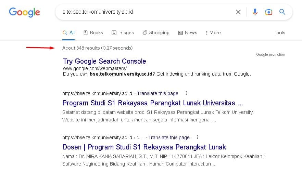Click the www.google.com/webmasters/ URL text

coord(95,68)
